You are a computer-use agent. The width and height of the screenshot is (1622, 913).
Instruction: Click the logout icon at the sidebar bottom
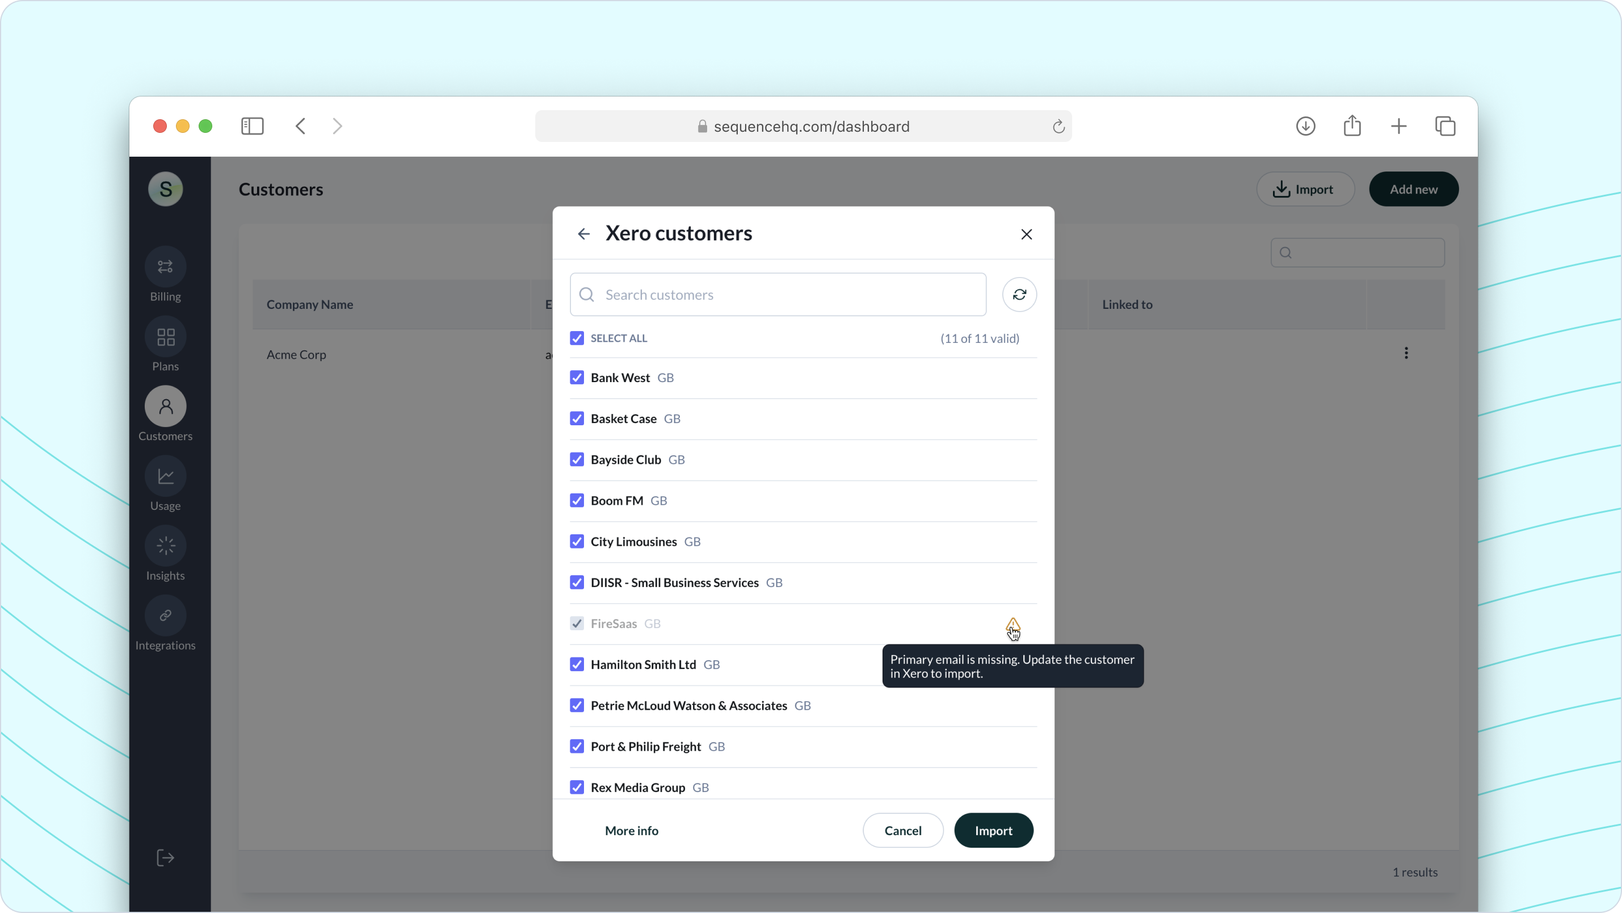pyautogui.click(x=165, y=857)
